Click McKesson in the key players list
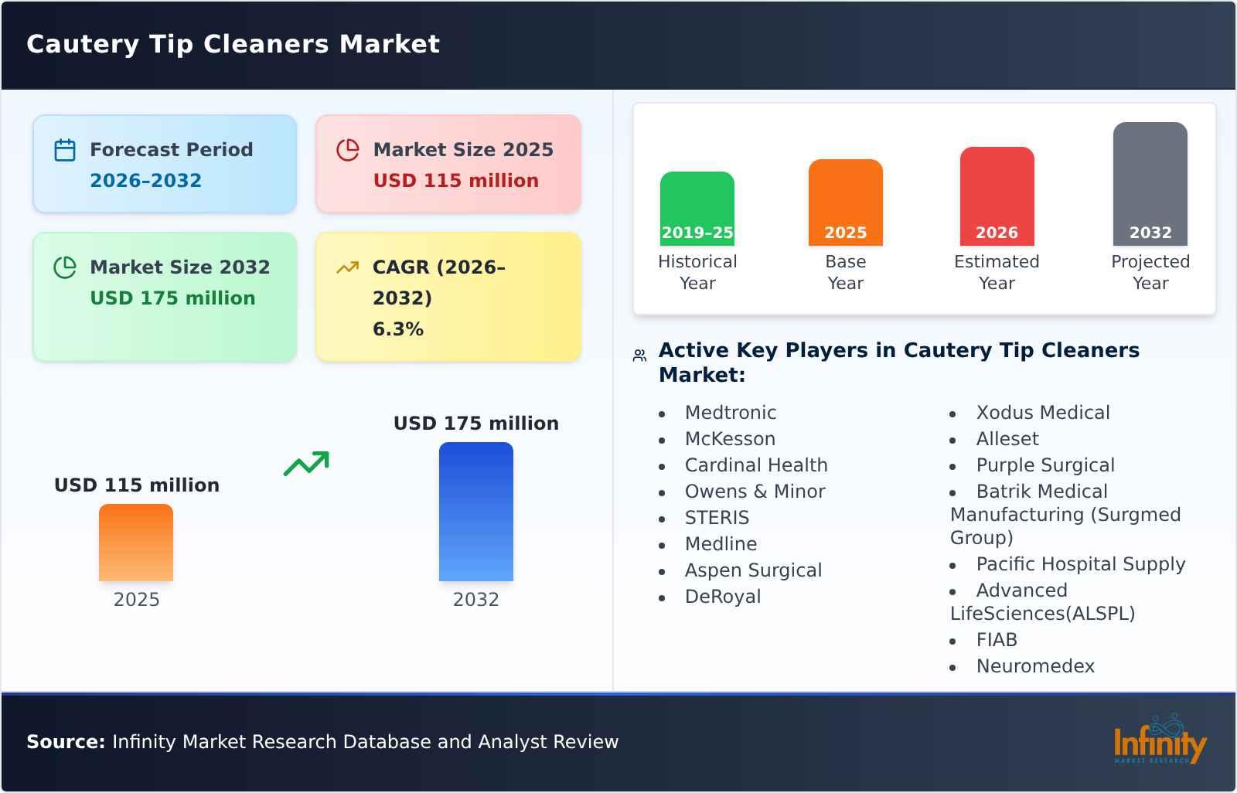 coord(730,439)
